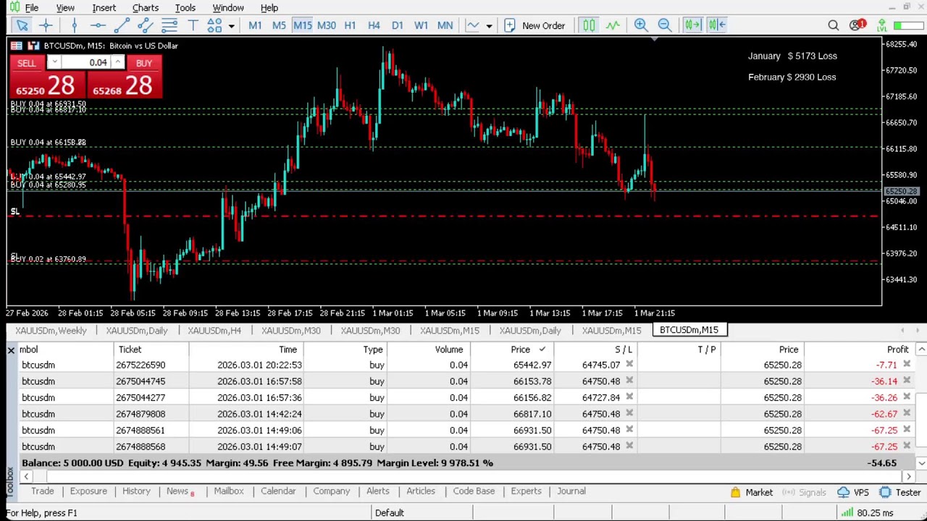Image resolution: width=927 pixels, height=521 pixels.
Task: Draw a vertical line object
Action: [74, 25]
